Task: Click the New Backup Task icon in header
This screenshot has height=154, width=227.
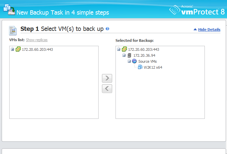Action: tap(9, 9)
